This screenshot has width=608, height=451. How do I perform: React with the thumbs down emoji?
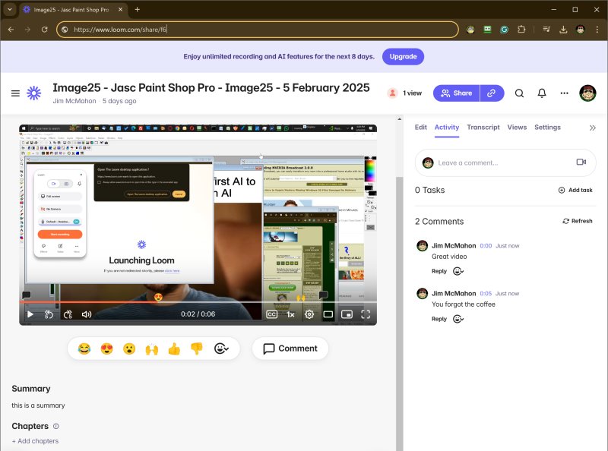[x=197, y=348]
